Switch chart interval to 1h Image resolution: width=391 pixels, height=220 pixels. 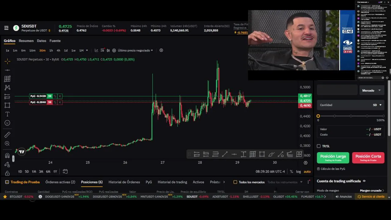pyautogui.click(x=51, y=50)
